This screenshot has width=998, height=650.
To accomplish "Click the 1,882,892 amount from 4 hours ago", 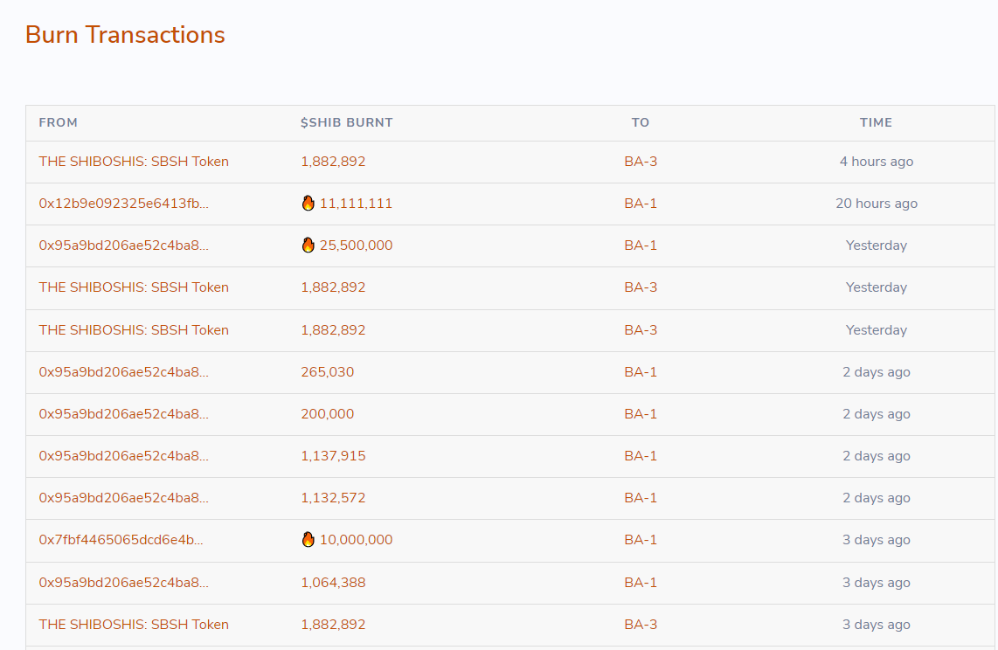I will coord(333,162).
